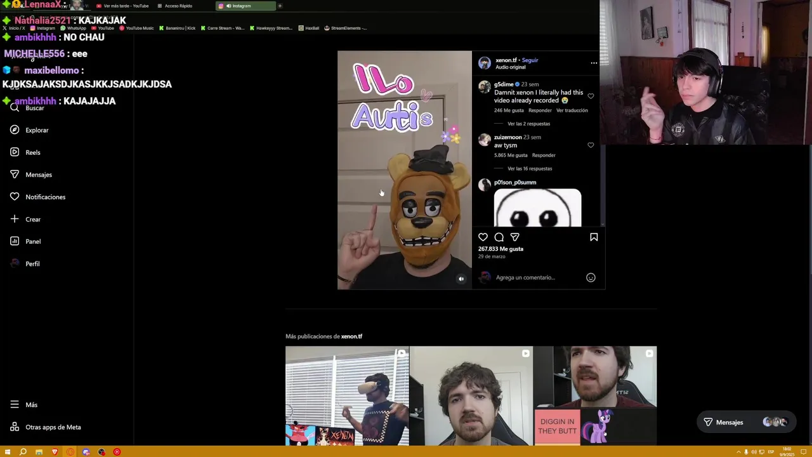Open Perfil in the sidebar
Screen dimensions: 812x457
tap(25, 263)
